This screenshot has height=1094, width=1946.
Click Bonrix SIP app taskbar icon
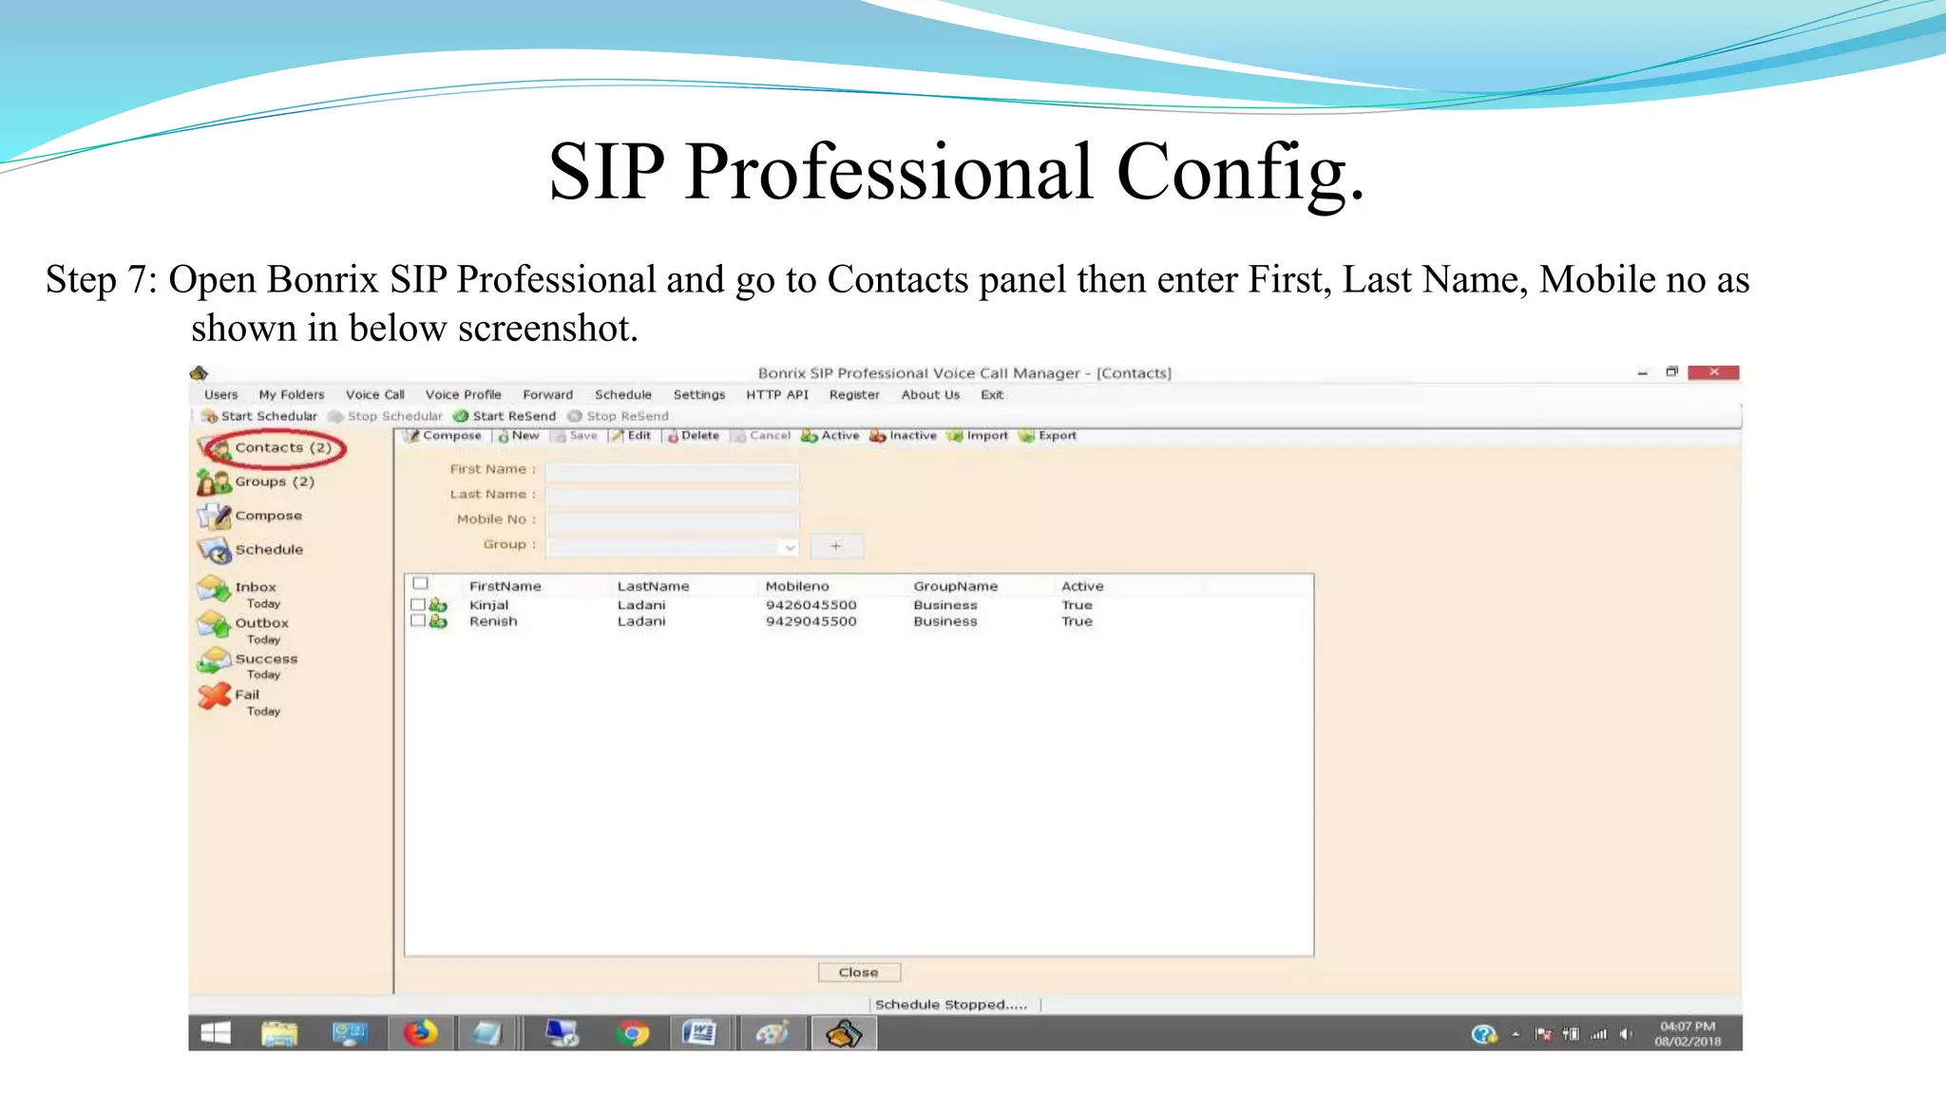click(x=844, y=1033)
